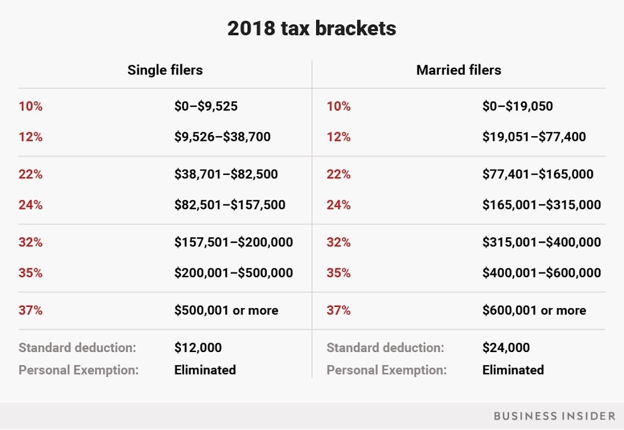Select the $0–$9,525 single filer range
The height and width of the screenshot is (430, 624).
coord(206,106)
